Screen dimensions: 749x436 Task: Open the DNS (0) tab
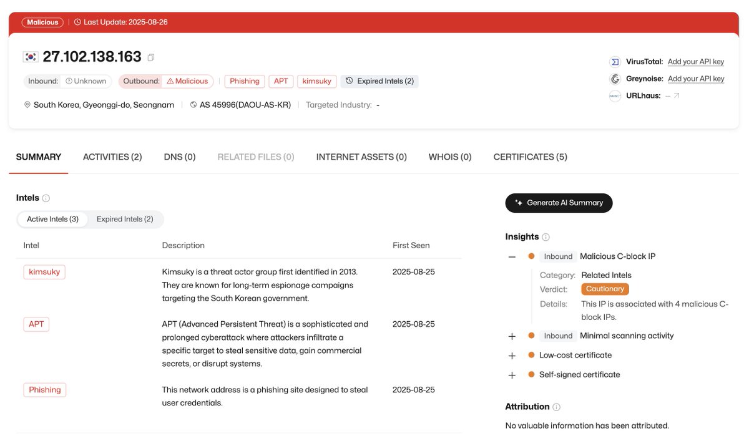(x=180, y=157)
